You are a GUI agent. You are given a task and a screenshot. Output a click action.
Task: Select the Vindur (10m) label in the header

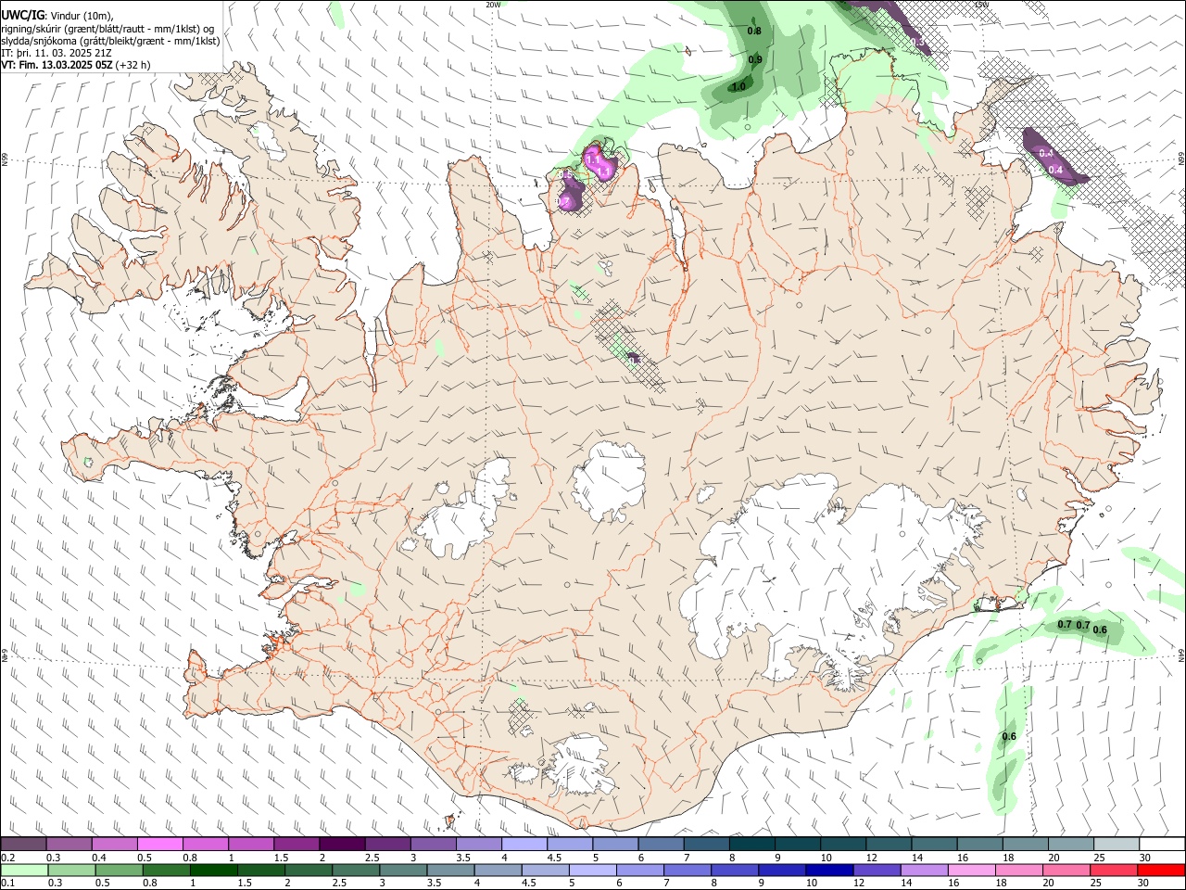(80, 16)
